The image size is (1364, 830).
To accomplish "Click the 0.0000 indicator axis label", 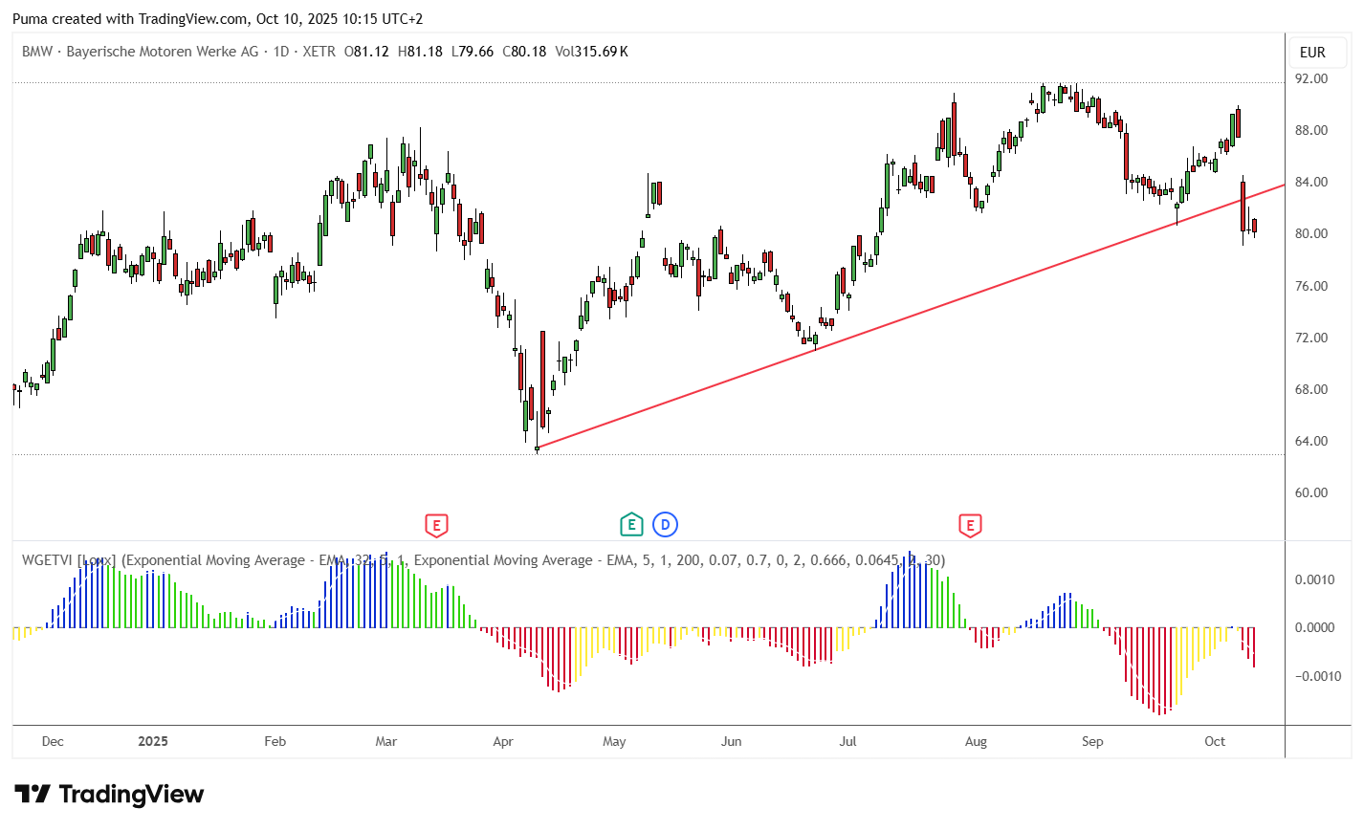I will (x=1315, y=627).
